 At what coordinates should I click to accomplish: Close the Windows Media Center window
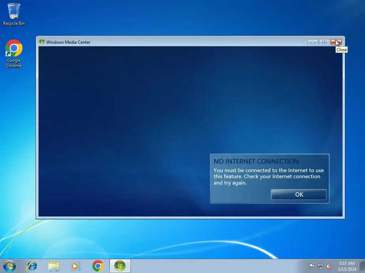[x=336, y=42]
